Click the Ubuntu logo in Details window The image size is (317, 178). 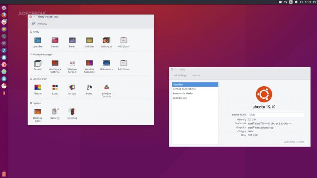264,94
